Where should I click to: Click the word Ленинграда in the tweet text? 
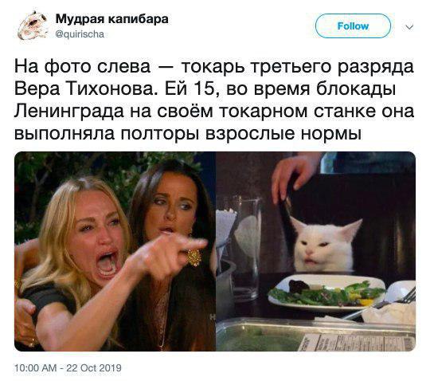pyautogui.click(x=68, y=112)
